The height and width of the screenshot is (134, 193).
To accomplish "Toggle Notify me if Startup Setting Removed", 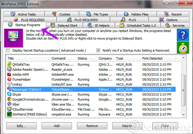I will coord(98,50).
